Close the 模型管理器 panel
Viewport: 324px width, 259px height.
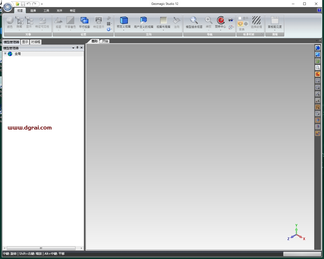click(x=82, y=48)
